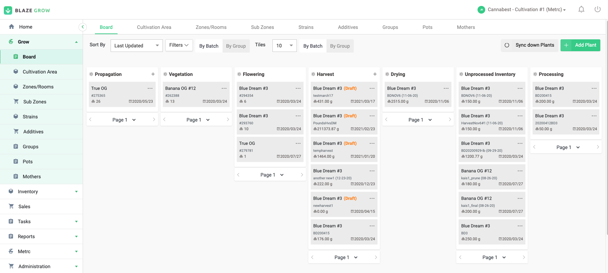
Task: Go to the next page in the Harvest column
Action: (x=376, y=257)
